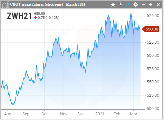Screen dimensions: 164x120
Task: Select the ZWH21 ticker symbol
Action: 20,16
